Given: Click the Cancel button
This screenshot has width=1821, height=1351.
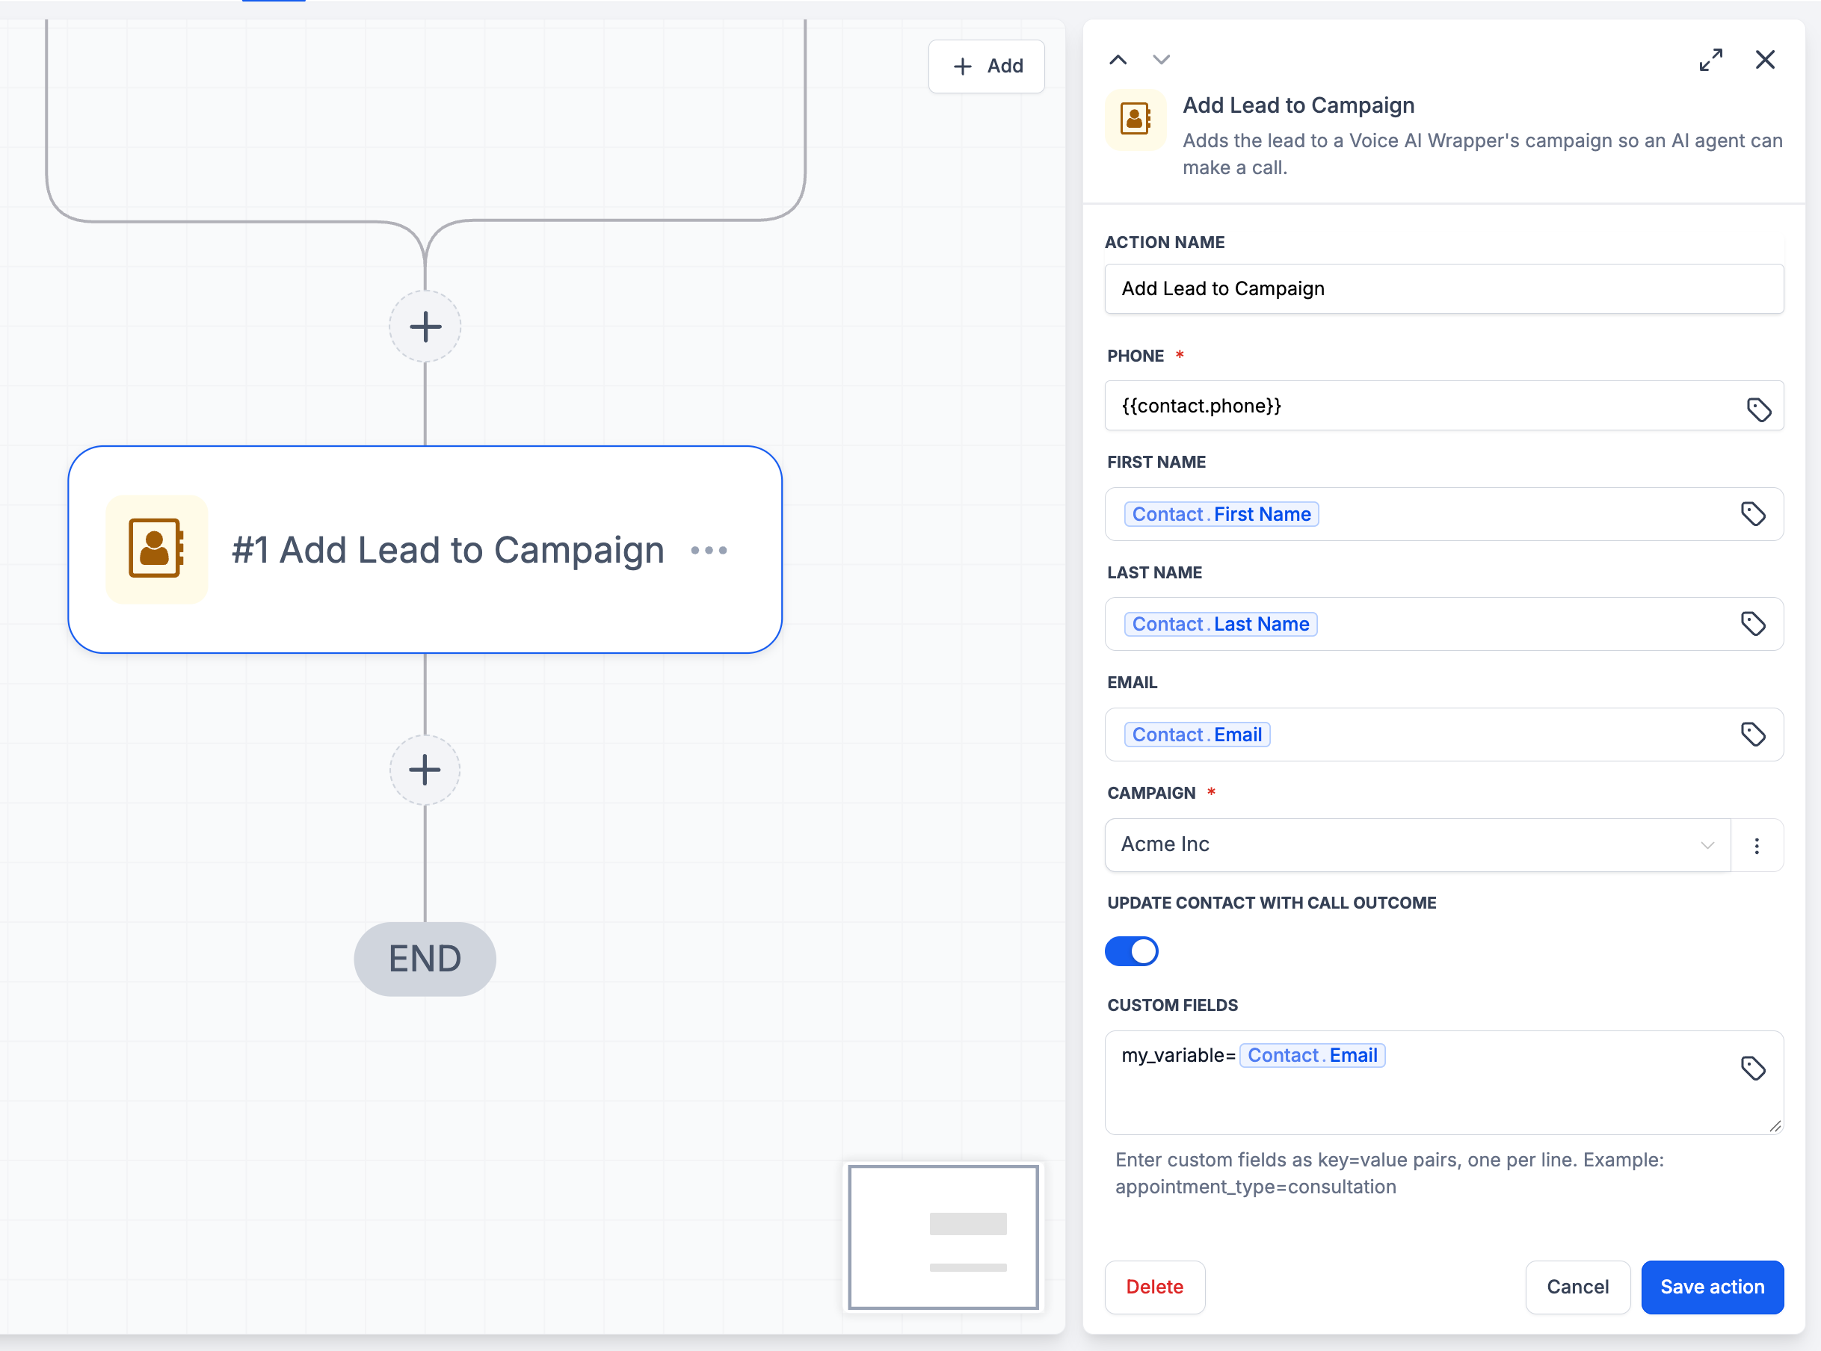Looking at the screenshot, I should tap(1577, 1287).
